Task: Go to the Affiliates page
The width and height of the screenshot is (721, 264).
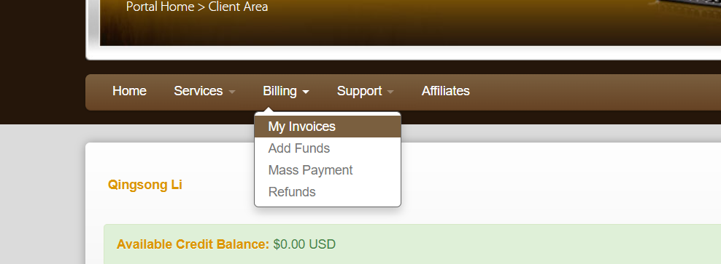Action: coord(446,91)
